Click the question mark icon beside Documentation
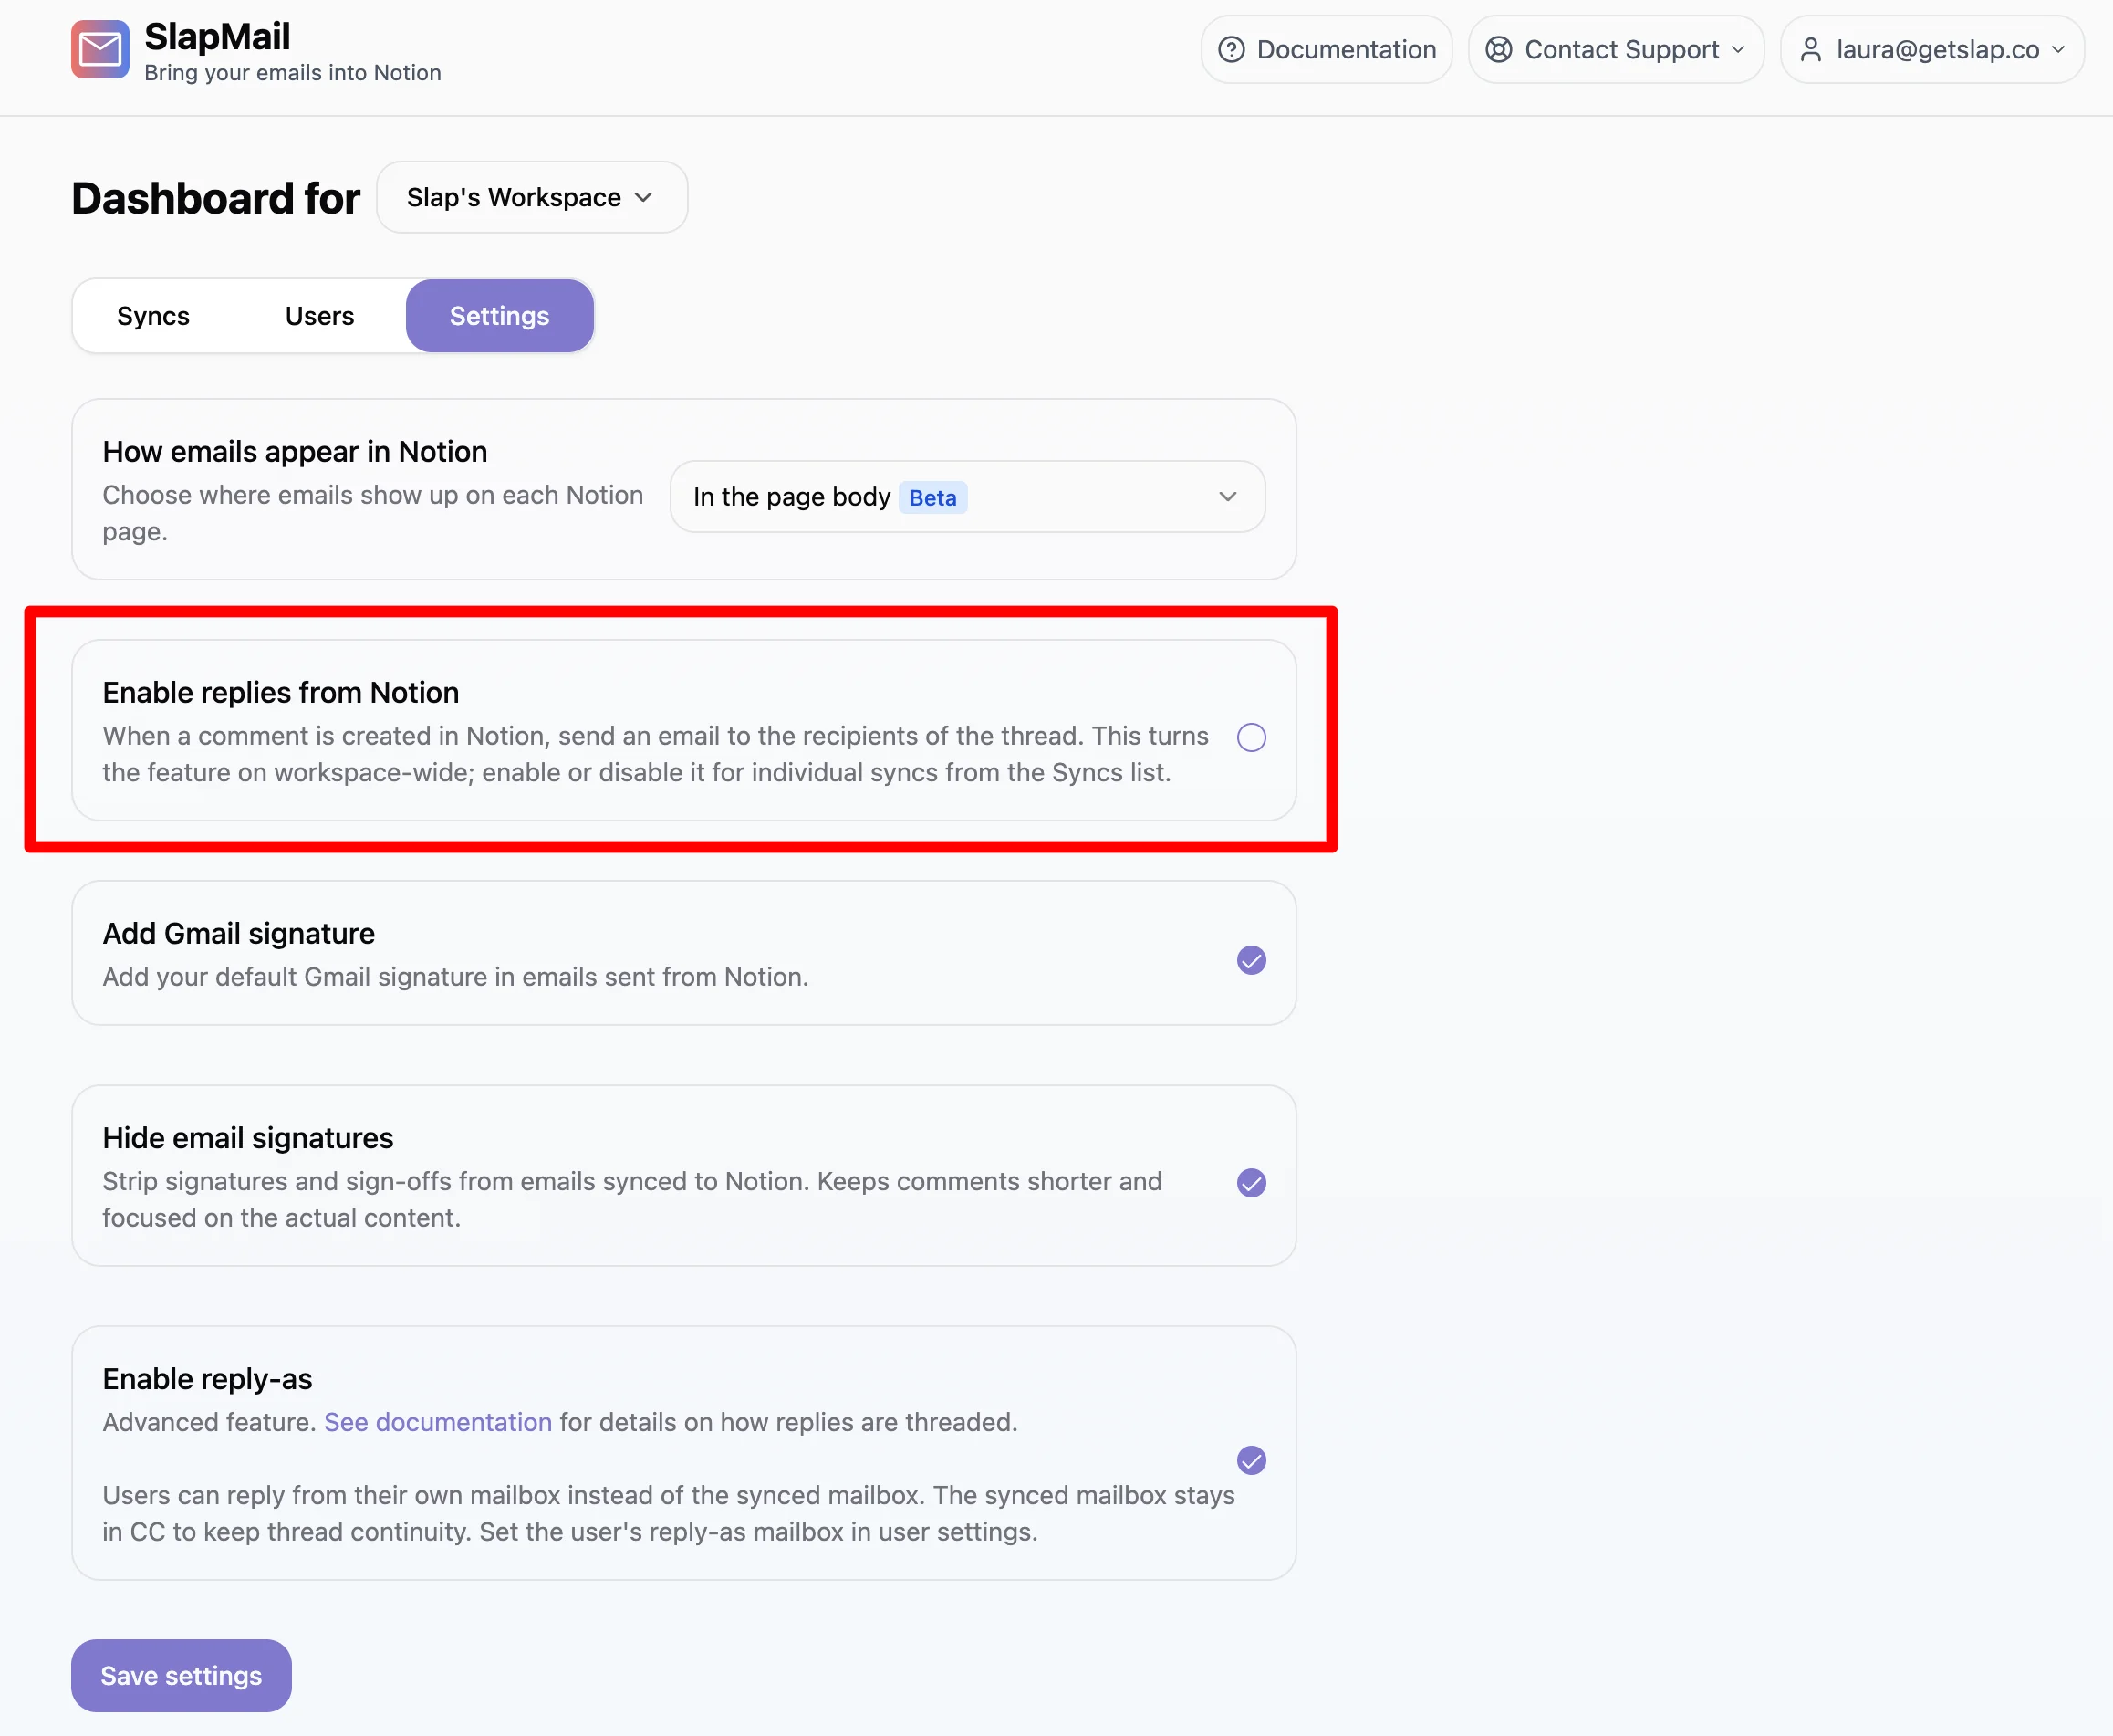 point(1232,49)
